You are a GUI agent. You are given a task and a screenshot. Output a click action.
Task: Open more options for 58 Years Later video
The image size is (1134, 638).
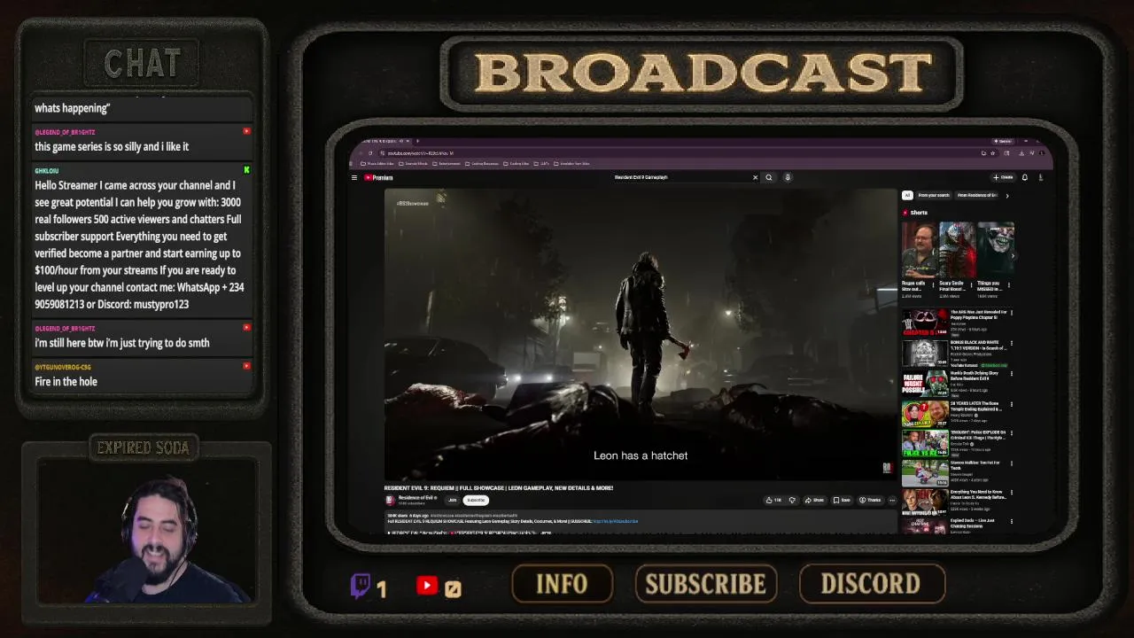point(1011,403)
